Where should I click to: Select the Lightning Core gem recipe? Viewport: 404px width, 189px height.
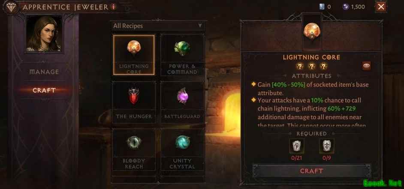pyautogui.click(x=134, y=55)
